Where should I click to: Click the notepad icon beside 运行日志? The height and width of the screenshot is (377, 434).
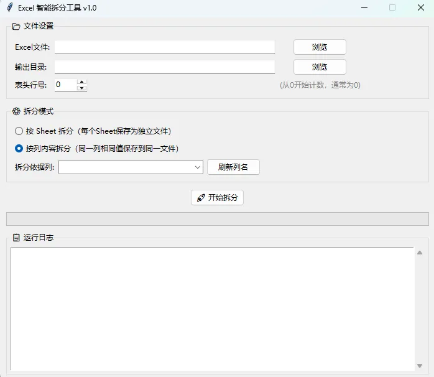pos(16,238)
